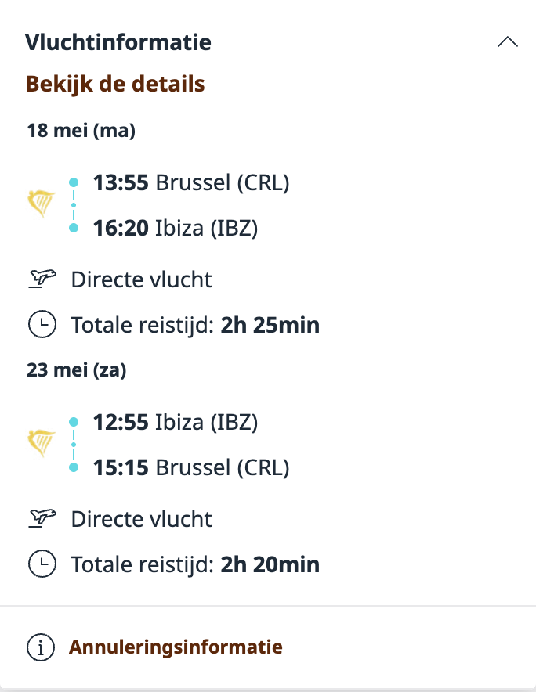This screenshot has height=692, width=536.
Task: Select the Ryanair airline logo for outbound flight
Action: click(x=42, y=202)
